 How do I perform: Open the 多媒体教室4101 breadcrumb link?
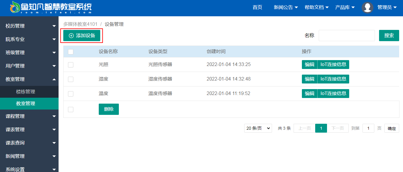tap(80, 24)
